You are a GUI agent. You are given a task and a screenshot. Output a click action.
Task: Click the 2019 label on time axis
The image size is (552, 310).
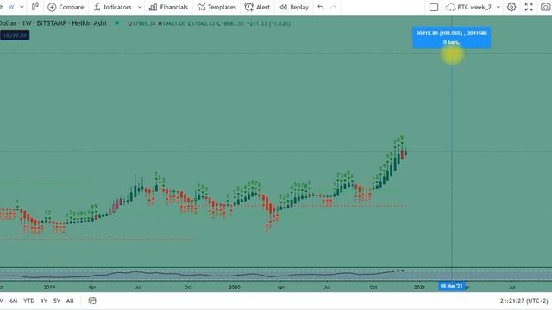pyautogui.click(x=49, y=287)
